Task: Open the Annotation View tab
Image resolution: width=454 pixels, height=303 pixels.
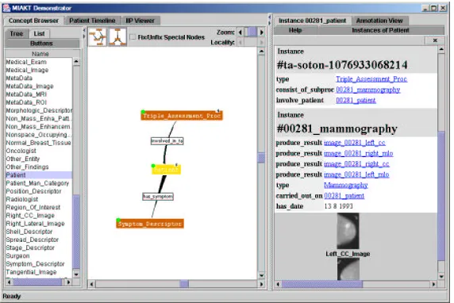Action: pos(379,21)
